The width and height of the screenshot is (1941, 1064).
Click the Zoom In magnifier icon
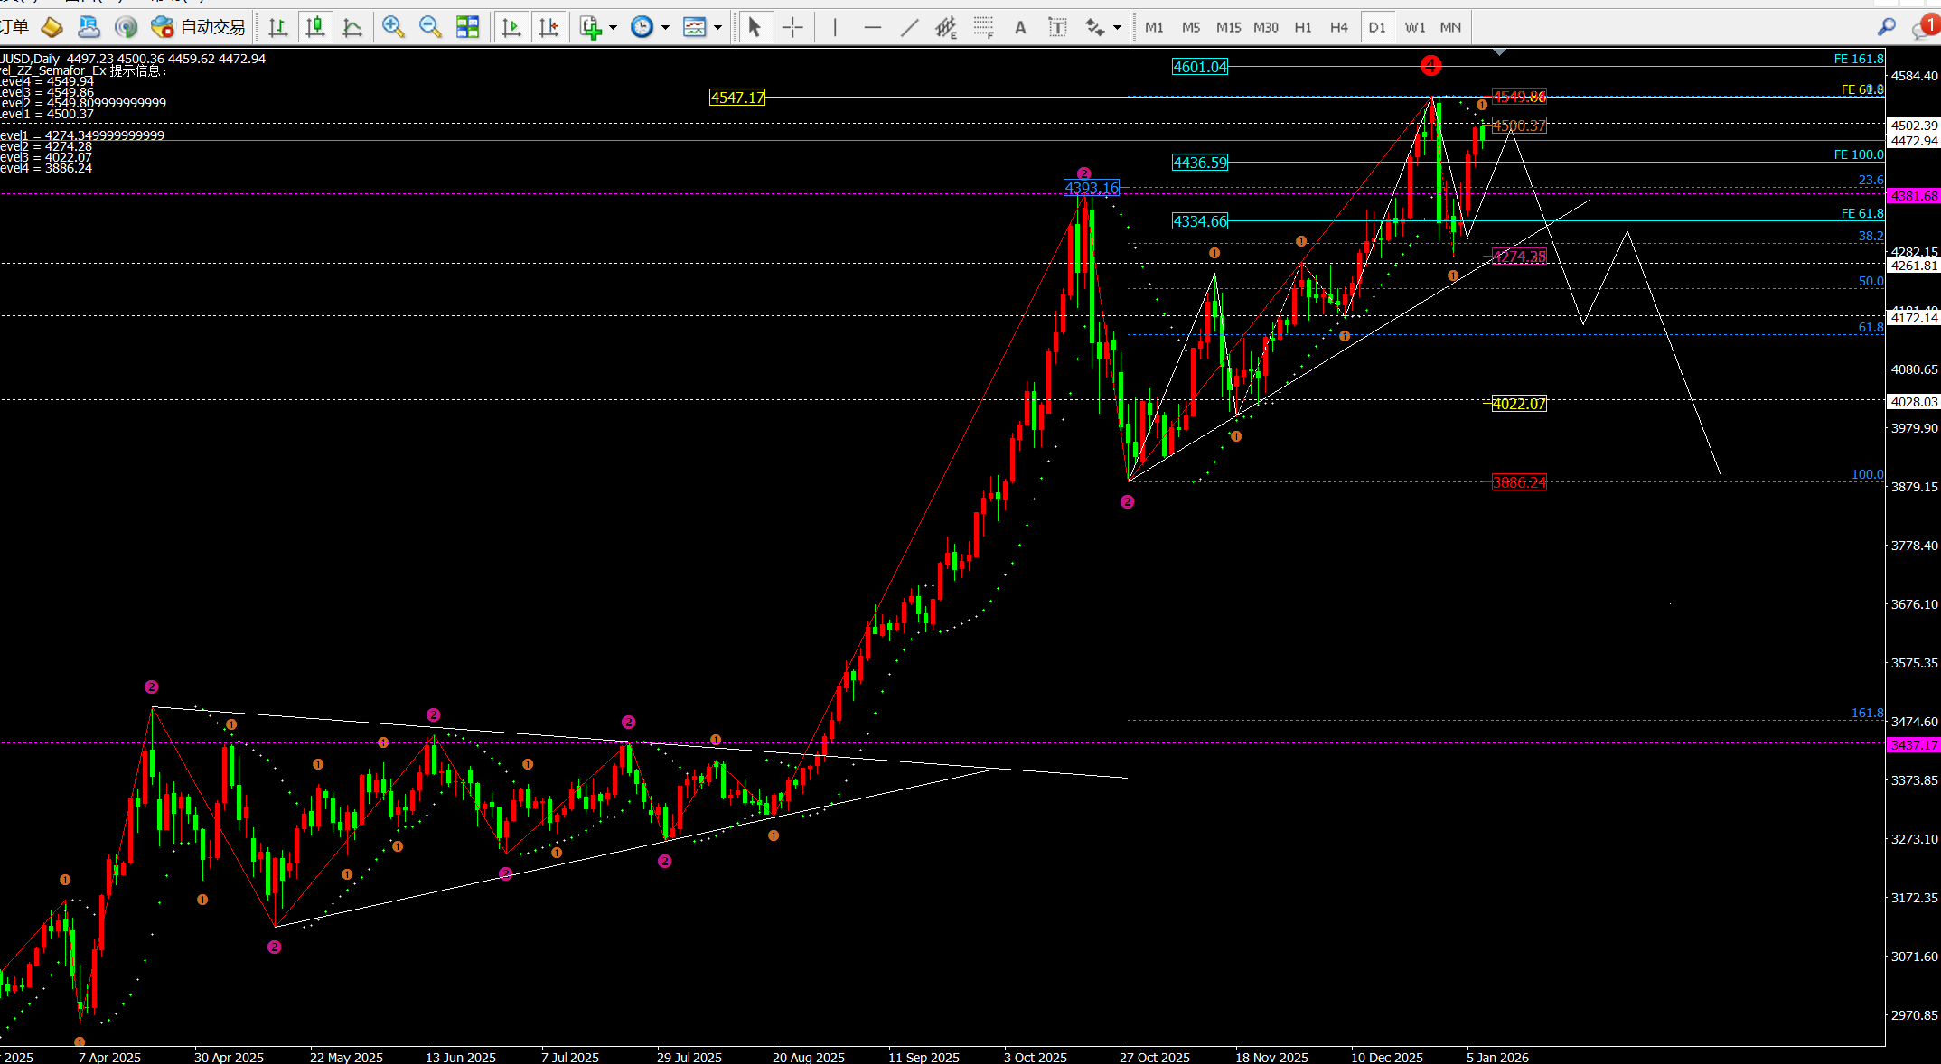(x=392, y=27)
